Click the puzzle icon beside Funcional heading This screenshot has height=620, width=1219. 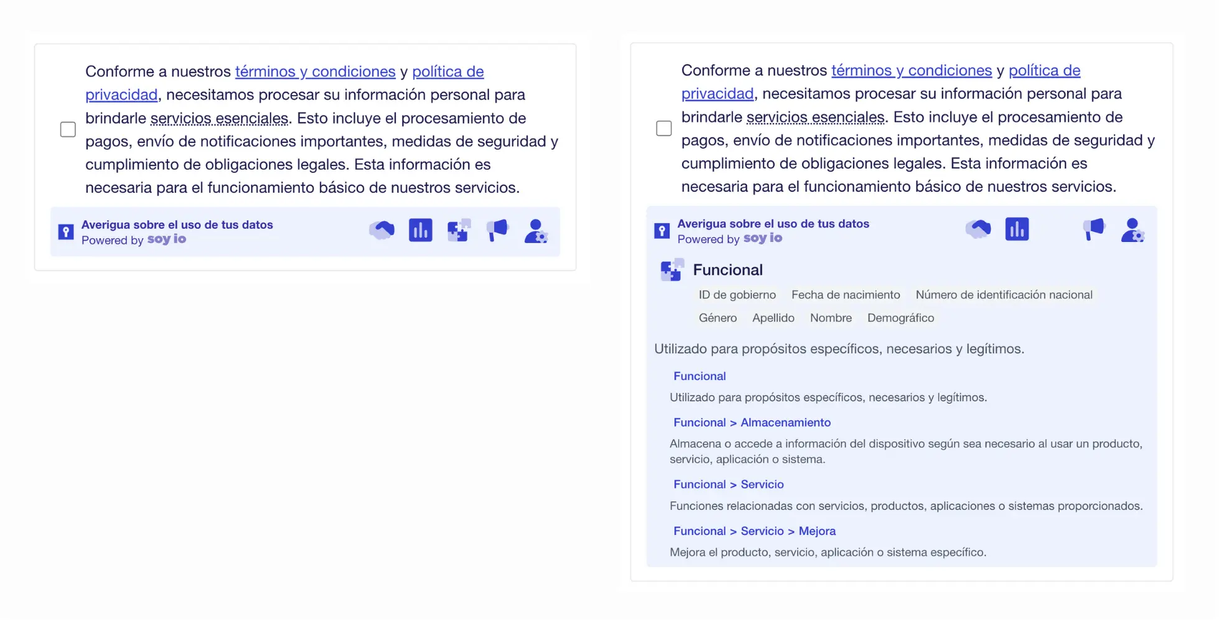(x=672, y=270)
